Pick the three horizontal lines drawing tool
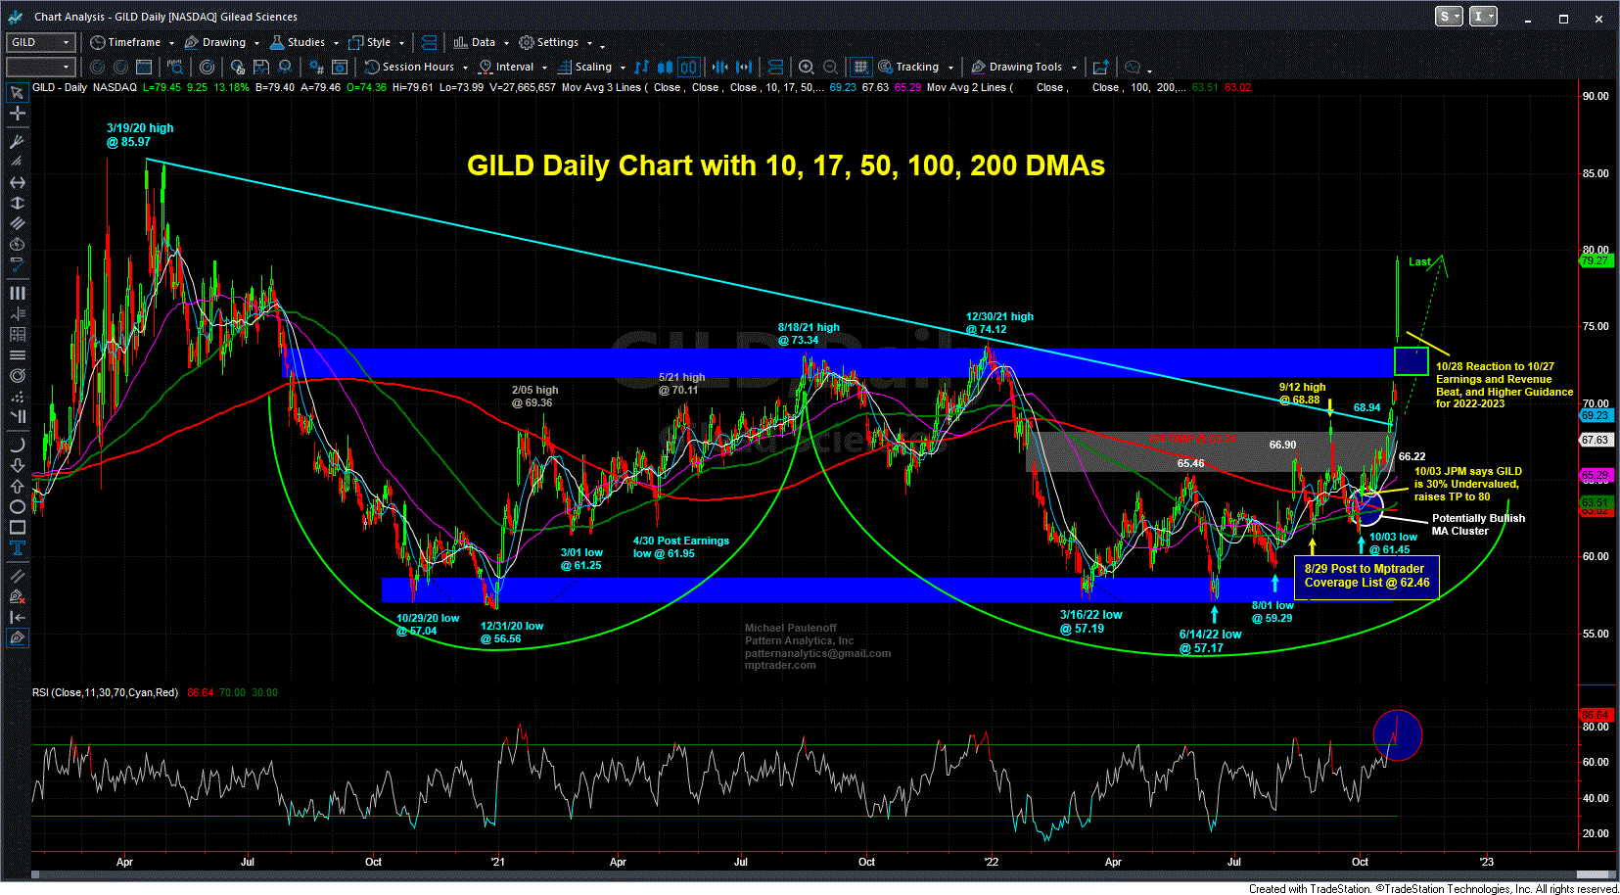Image resolution: width=1620 pixels, height=895 pixels. [x=17, y=354]
